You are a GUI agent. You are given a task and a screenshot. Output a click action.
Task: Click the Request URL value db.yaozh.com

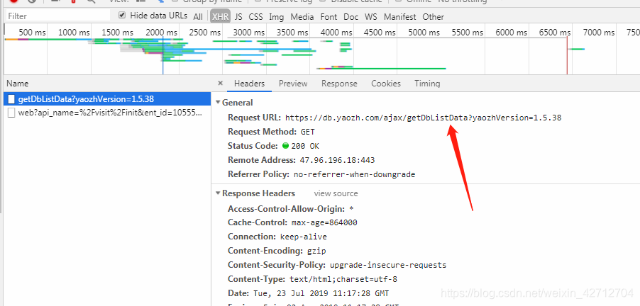[424, 118]
